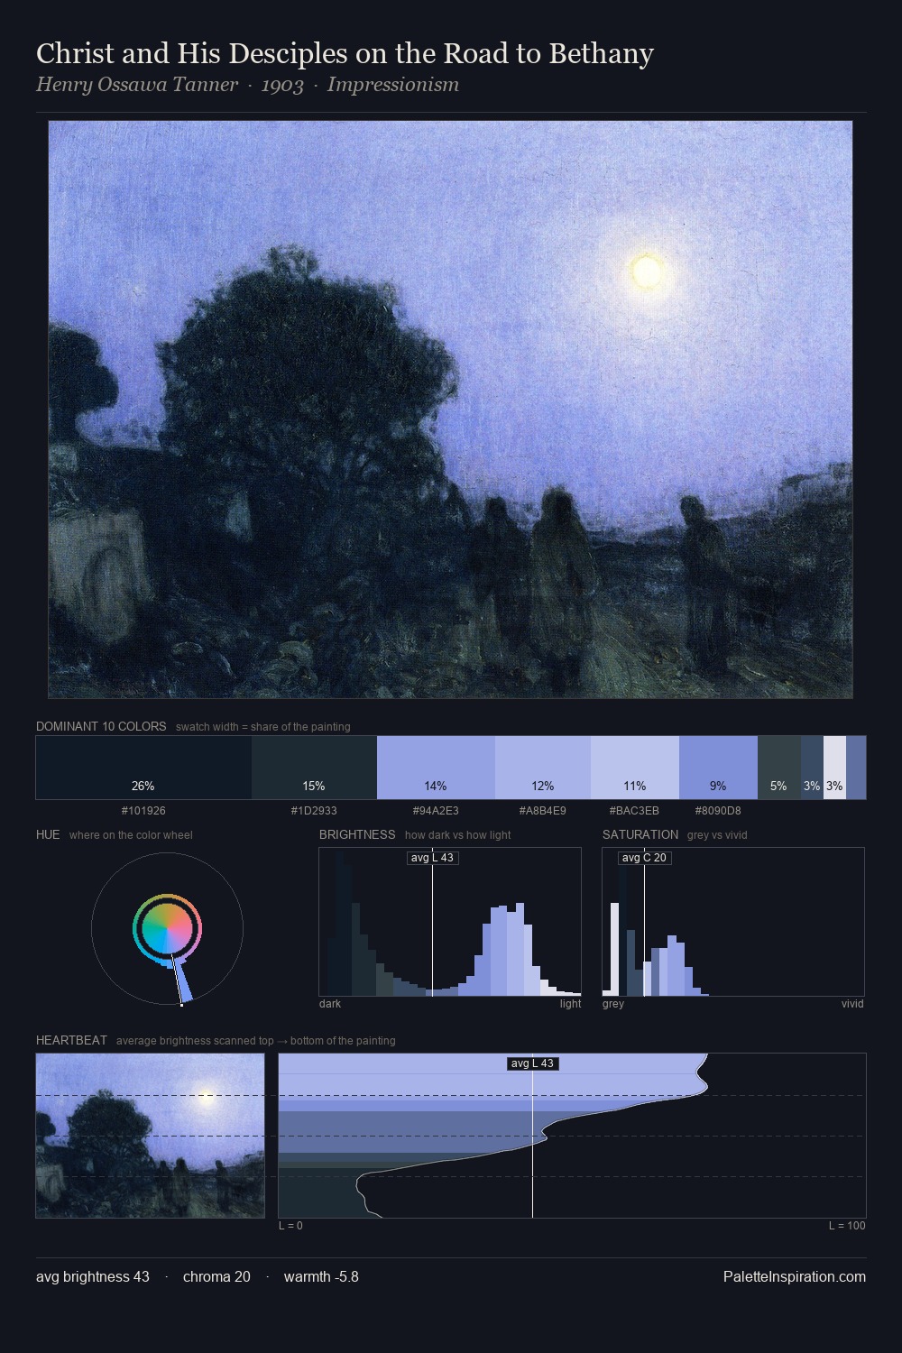This screenshot has width=902, height=1353.
Task: Click the 1903 year text
Action: pyautogui.click(x=282, y=85)
